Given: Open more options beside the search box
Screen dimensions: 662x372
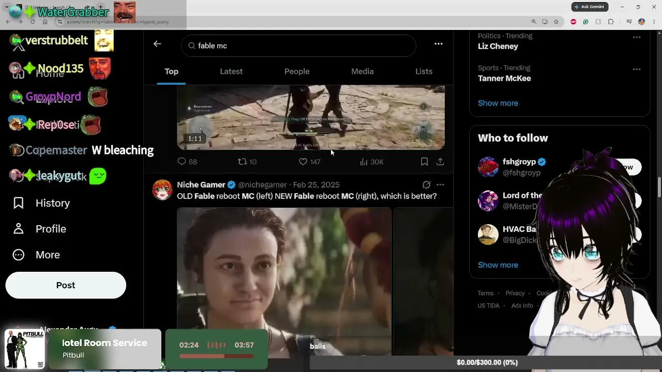Looking at the screenshot, I should point(439,44).
